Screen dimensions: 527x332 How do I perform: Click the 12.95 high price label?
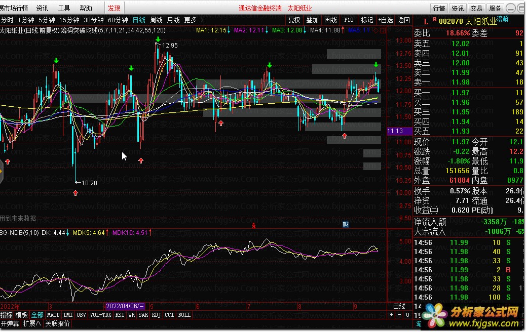[170, 46]
